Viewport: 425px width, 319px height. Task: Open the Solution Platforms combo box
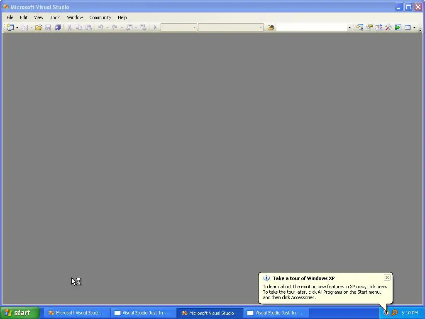point(231,27)
